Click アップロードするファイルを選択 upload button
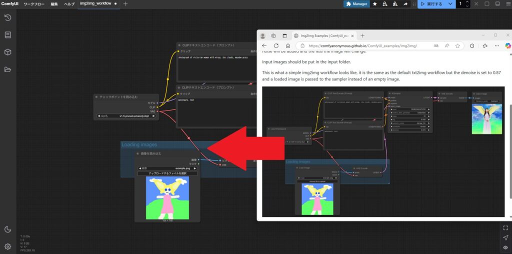 (x=167, y=173)
